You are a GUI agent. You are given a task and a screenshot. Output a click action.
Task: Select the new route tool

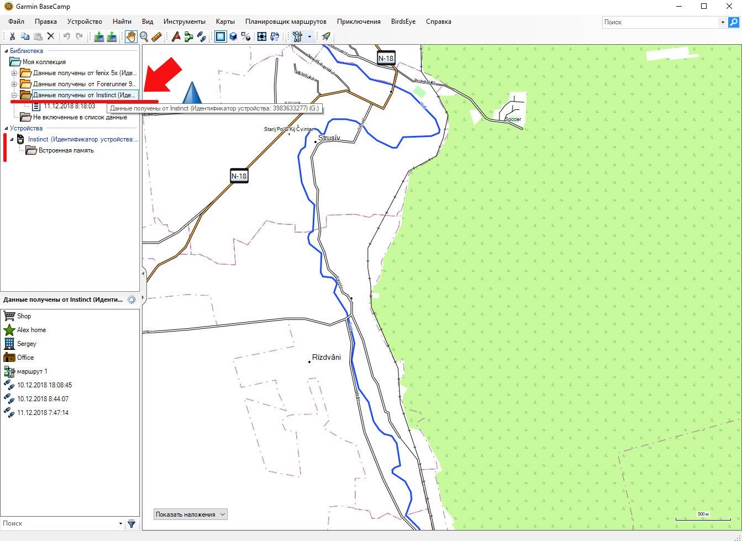(x=188, y=37)
